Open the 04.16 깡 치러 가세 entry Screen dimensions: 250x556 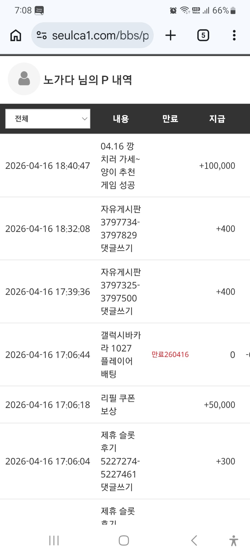point(120,165)
